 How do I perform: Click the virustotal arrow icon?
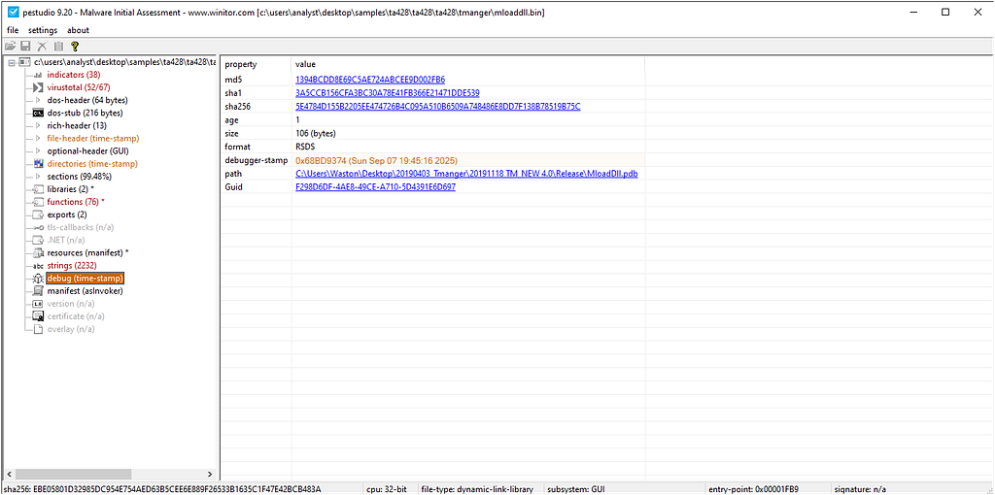[38, 87]
